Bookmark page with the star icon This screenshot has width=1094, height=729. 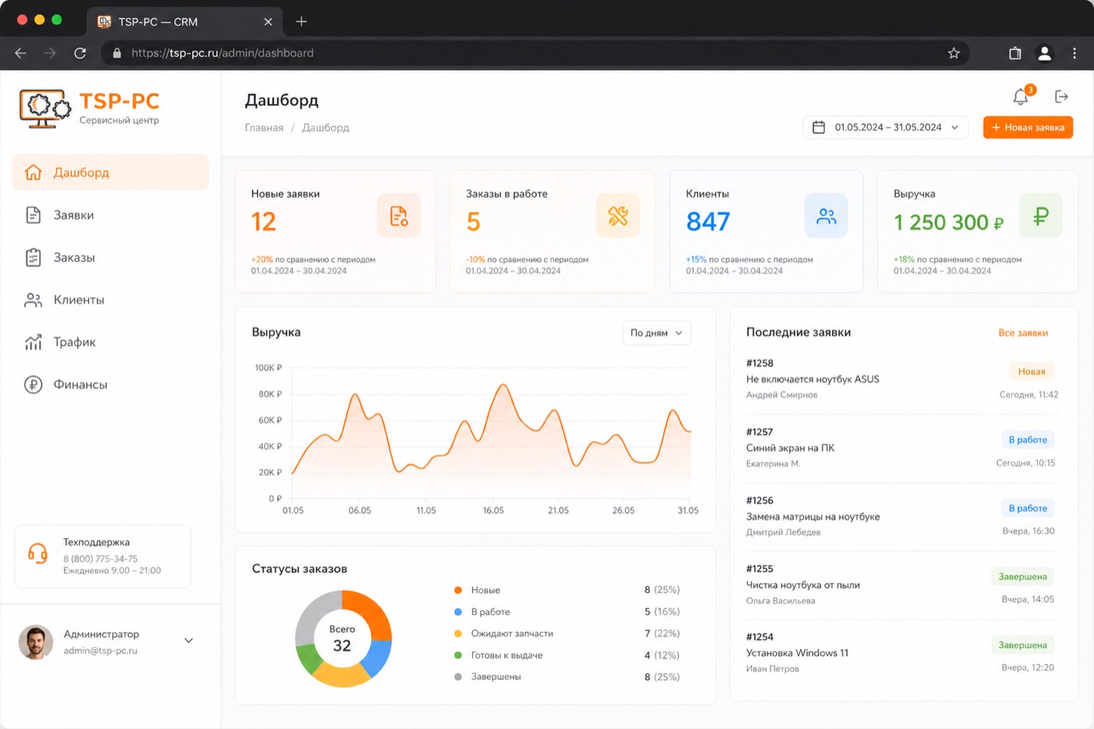[x=953, y=53]
